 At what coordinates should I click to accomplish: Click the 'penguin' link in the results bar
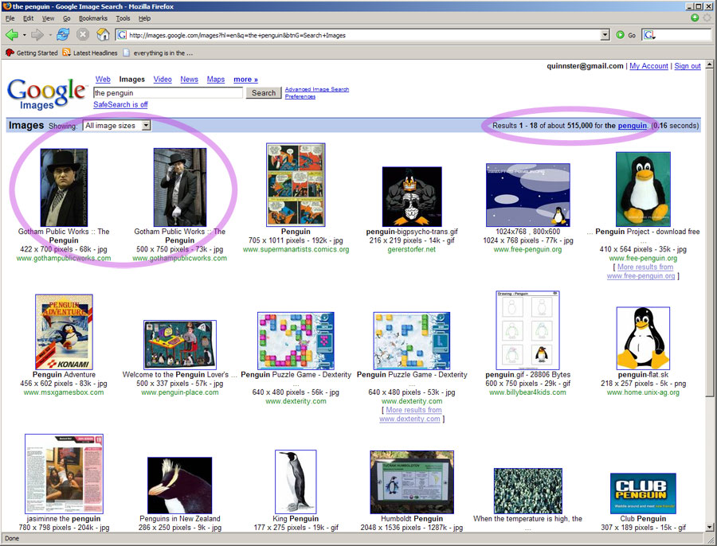(x=633, y=126)
